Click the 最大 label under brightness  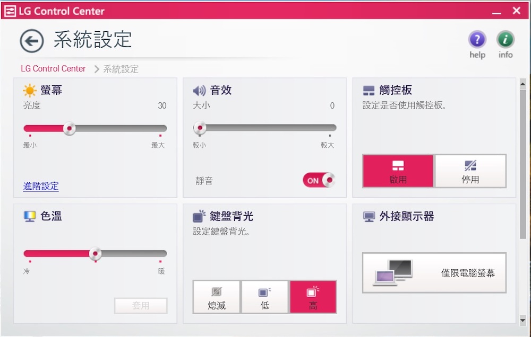coord(158,145)
